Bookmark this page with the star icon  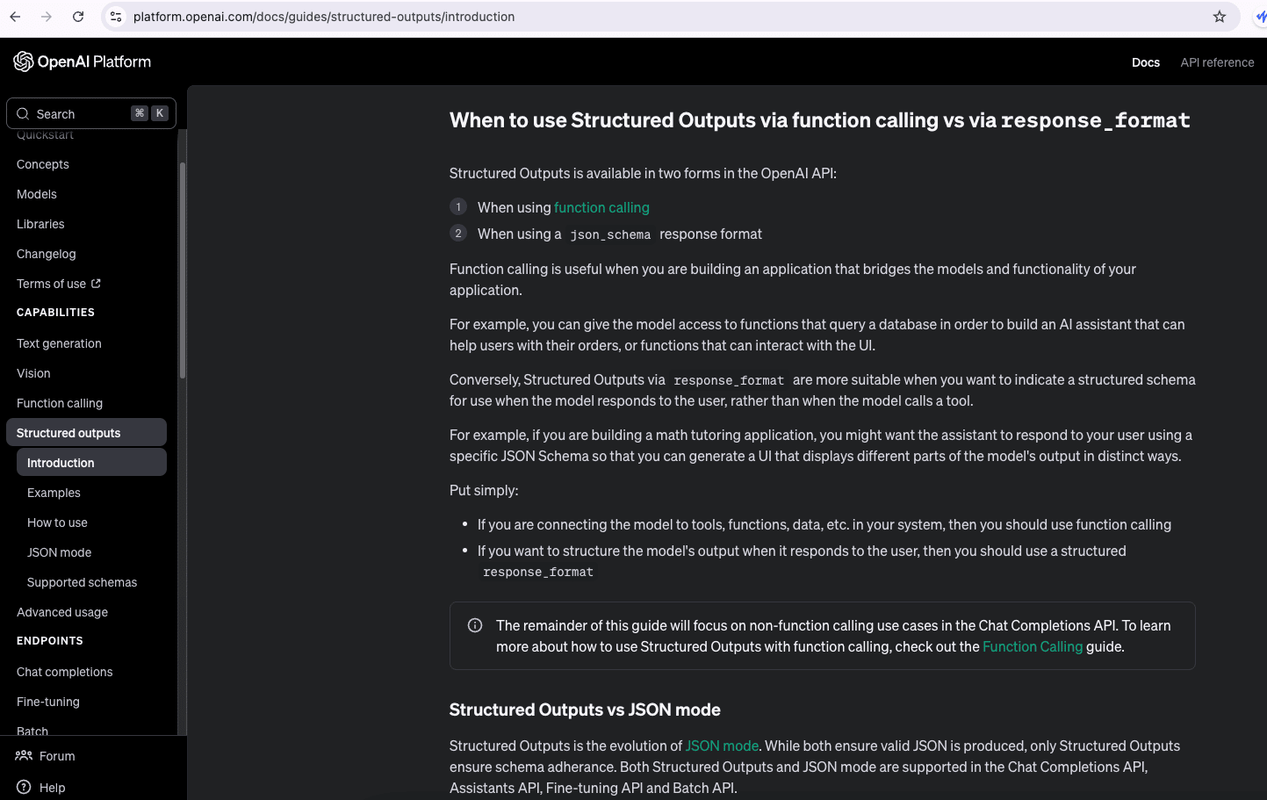(1220, 17)
